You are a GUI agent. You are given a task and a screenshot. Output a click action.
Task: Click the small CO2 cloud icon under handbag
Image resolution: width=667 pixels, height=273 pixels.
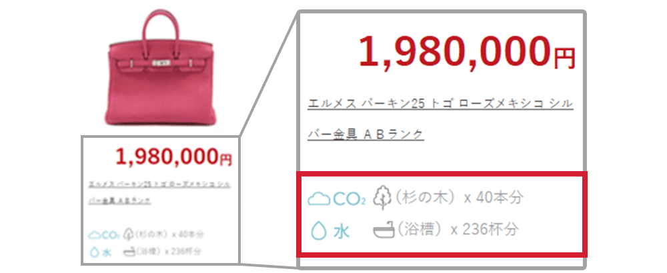coord(95,235)
